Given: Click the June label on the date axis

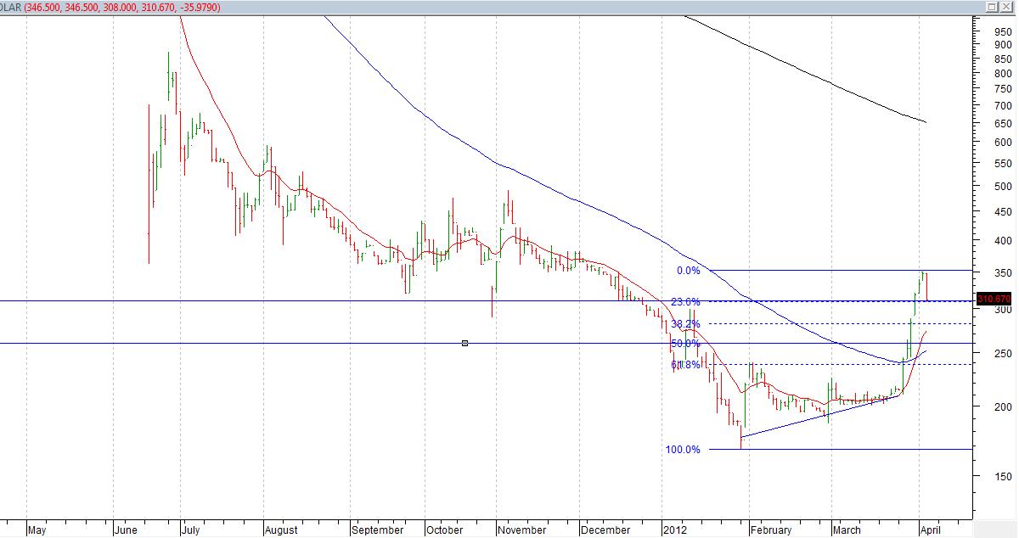Looking at the screenshot, I should pyautogui.click(x=126, y=530).
